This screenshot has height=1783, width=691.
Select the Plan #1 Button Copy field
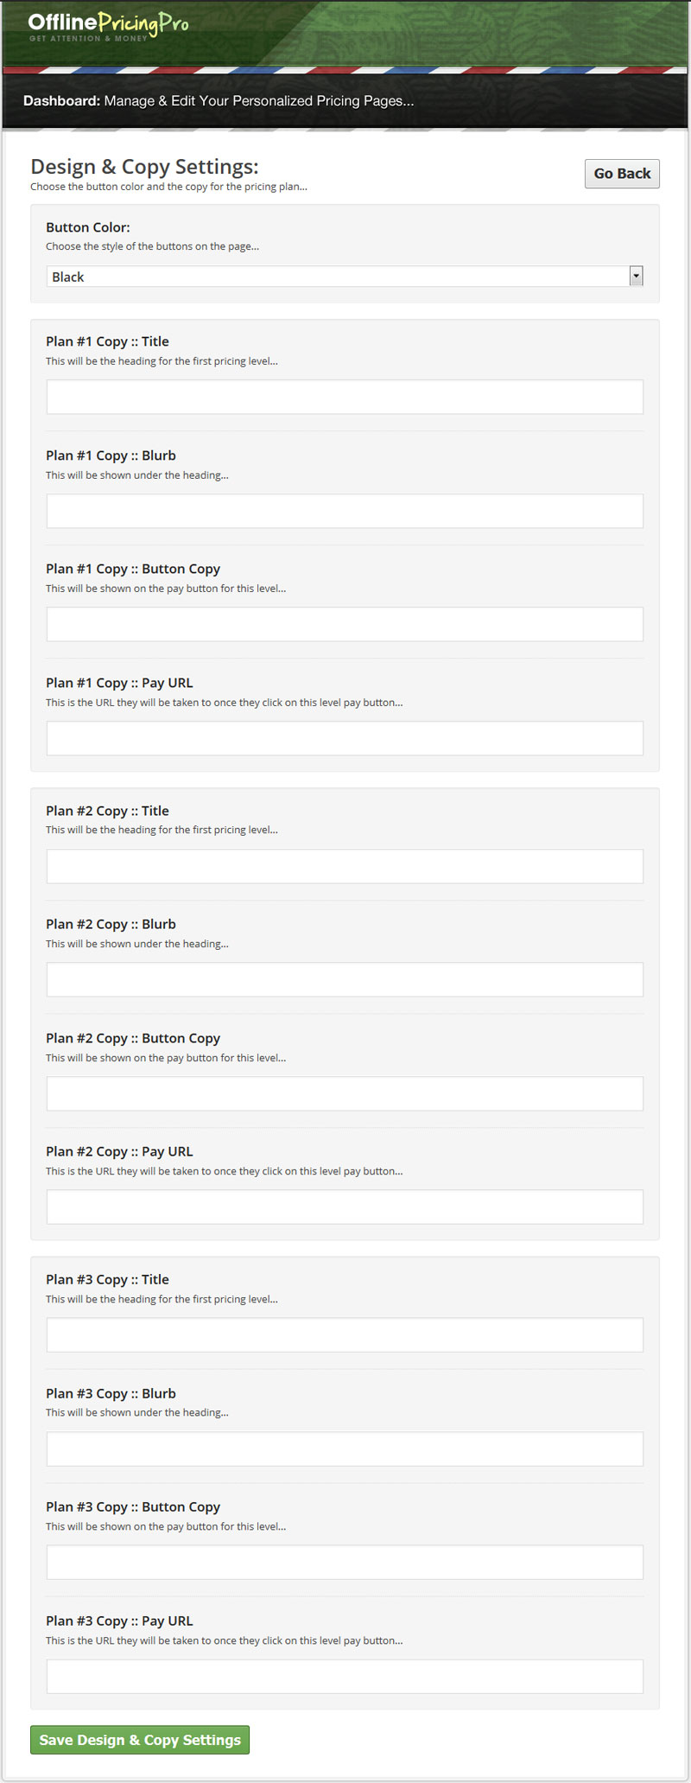[x=345, y=624]
